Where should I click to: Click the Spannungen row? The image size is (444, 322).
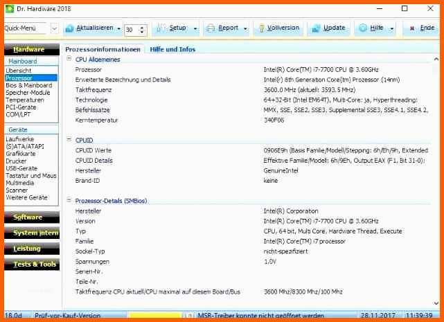coord(252,262)
